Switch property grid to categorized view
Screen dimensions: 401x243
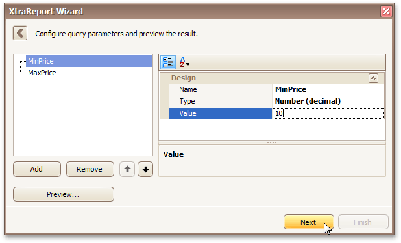pyautogui.click(x=168, y=62)
